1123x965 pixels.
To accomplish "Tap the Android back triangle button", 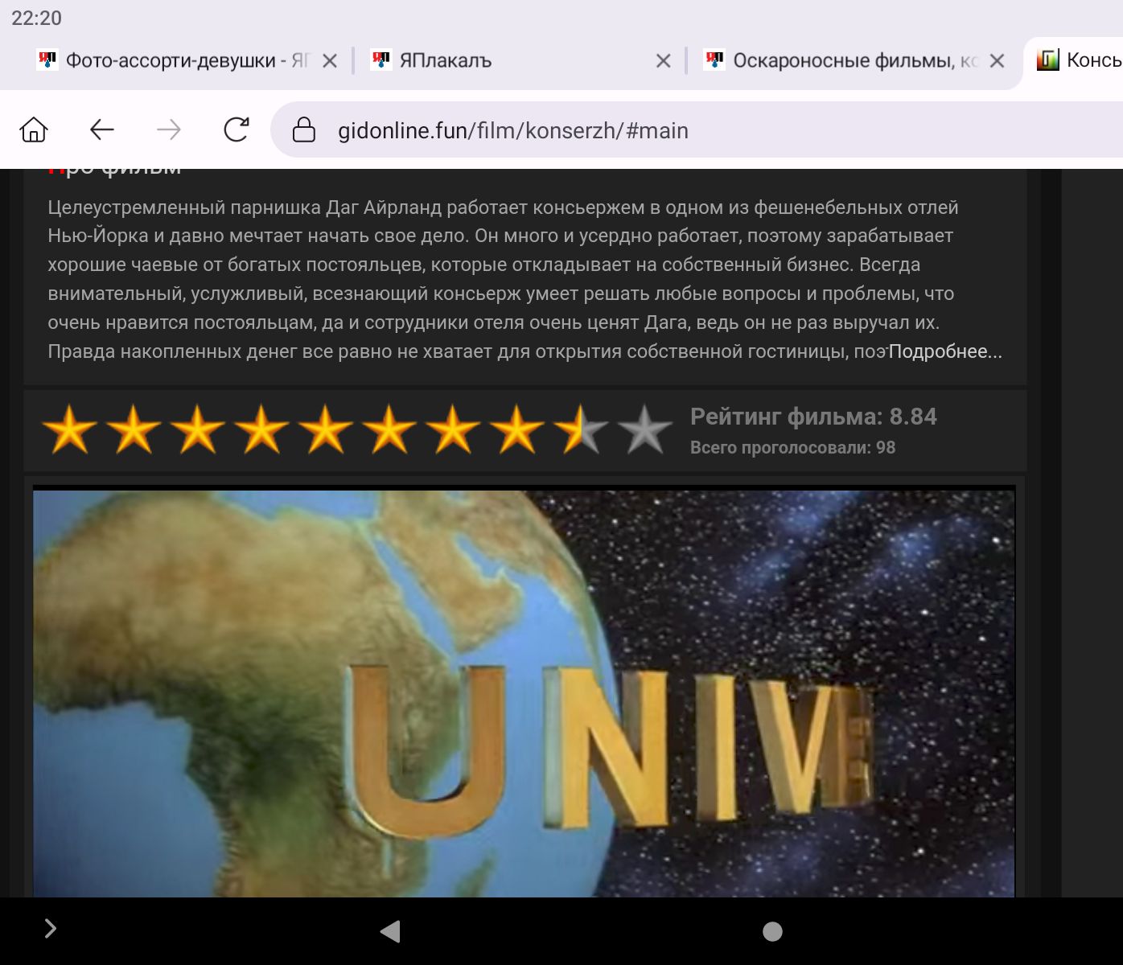I will (390, 931).
